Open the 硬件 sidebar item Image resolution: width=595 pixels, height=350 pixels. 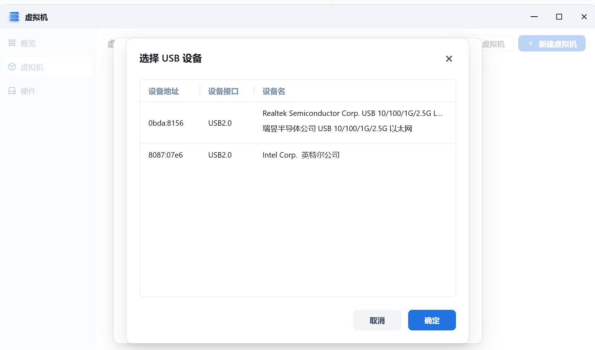point(48,91)
